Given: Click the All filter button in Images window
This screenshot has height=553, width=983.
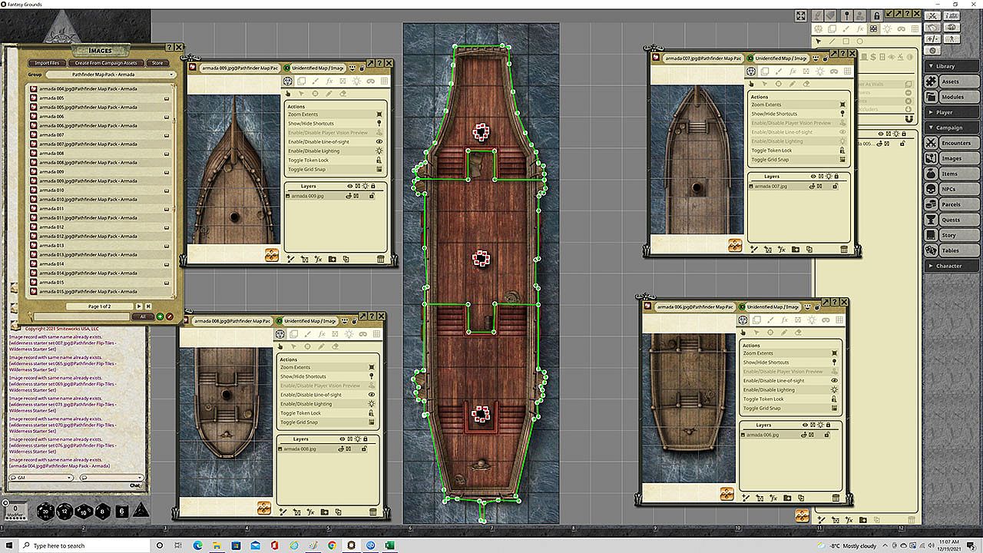Looking at the screenshot, I should (x=142, y=316).
